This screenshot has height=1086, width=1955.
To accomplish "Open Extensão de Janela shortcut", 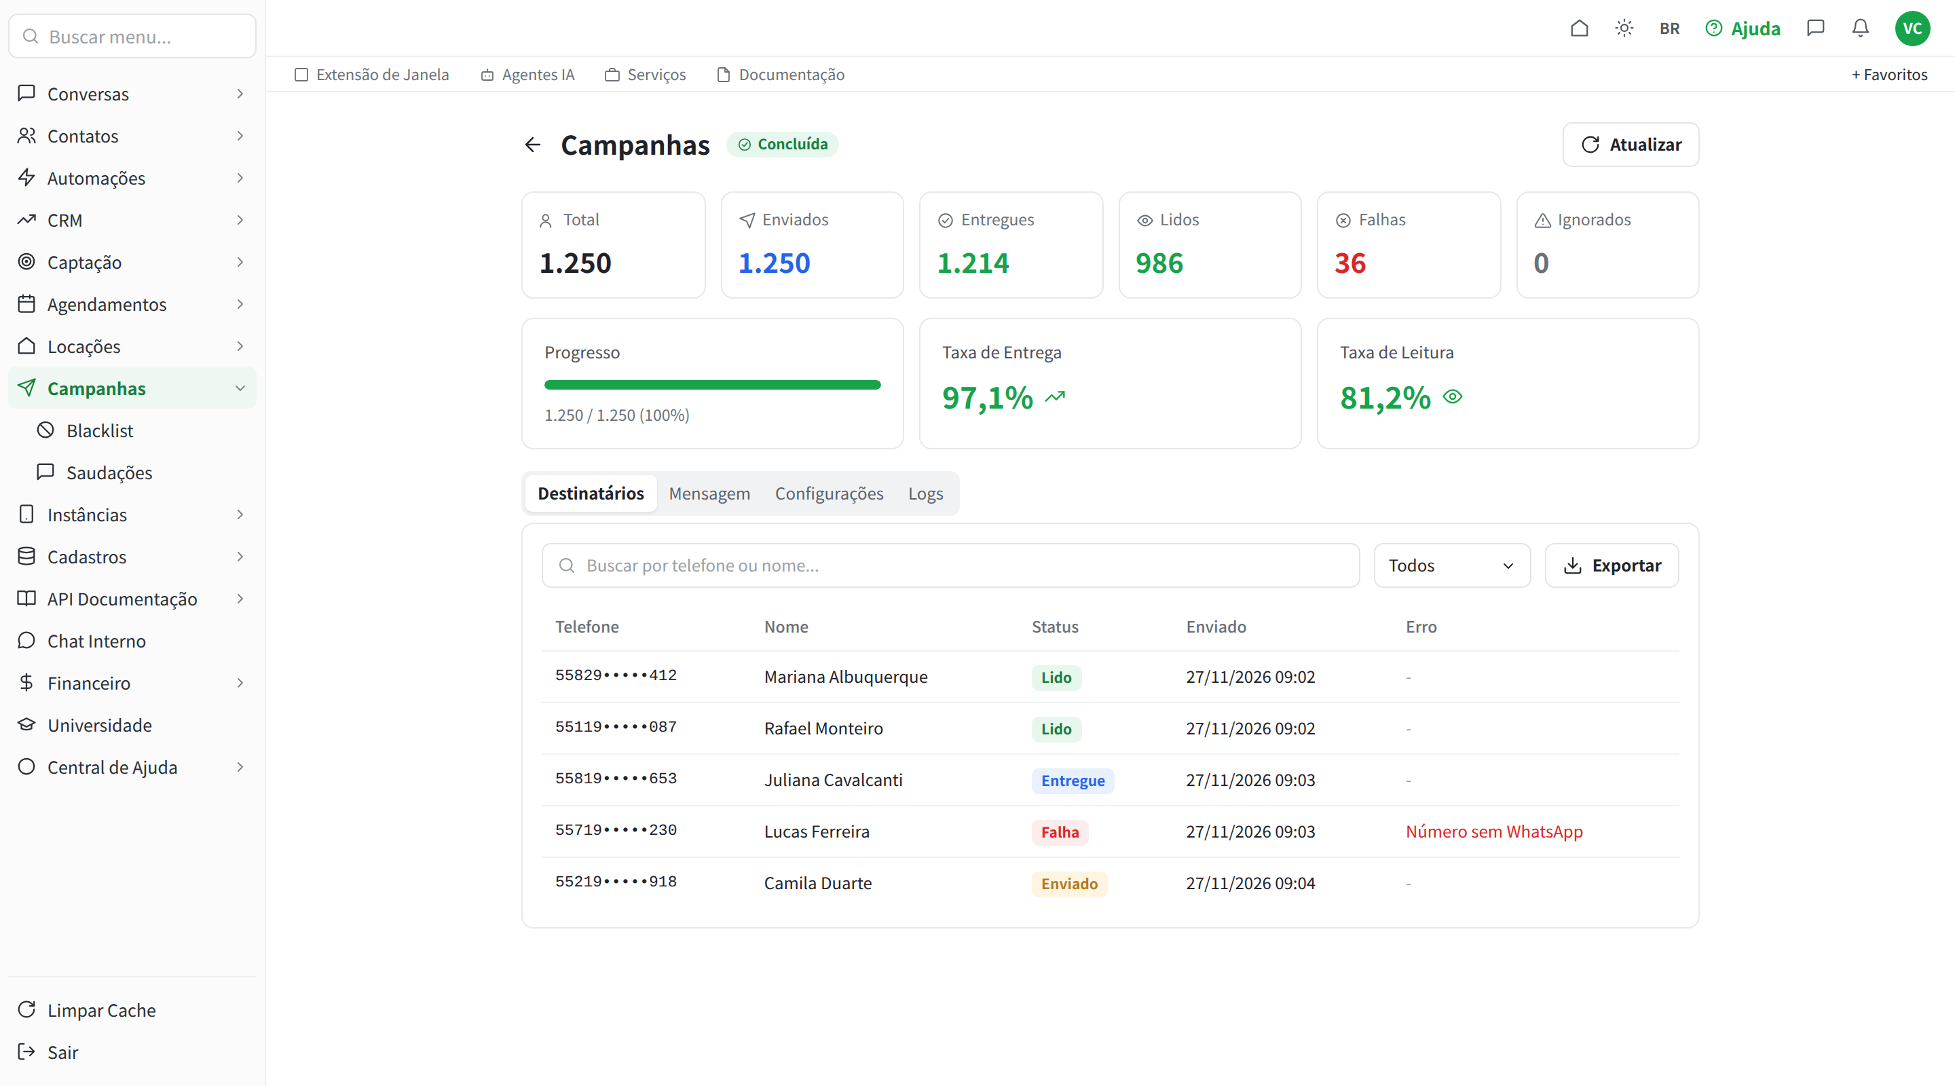I will click(x=372, y=75).
